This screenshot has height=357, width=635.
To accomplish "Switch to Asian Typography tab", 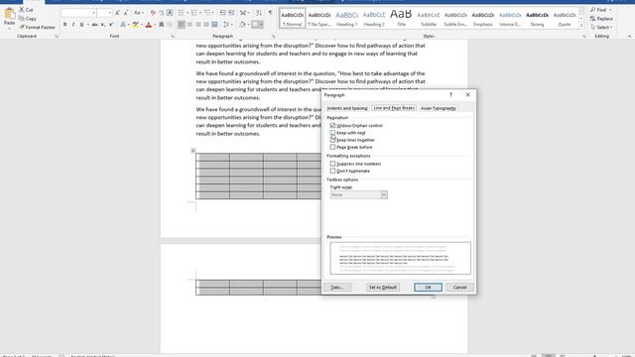I will tap(439, 108).
